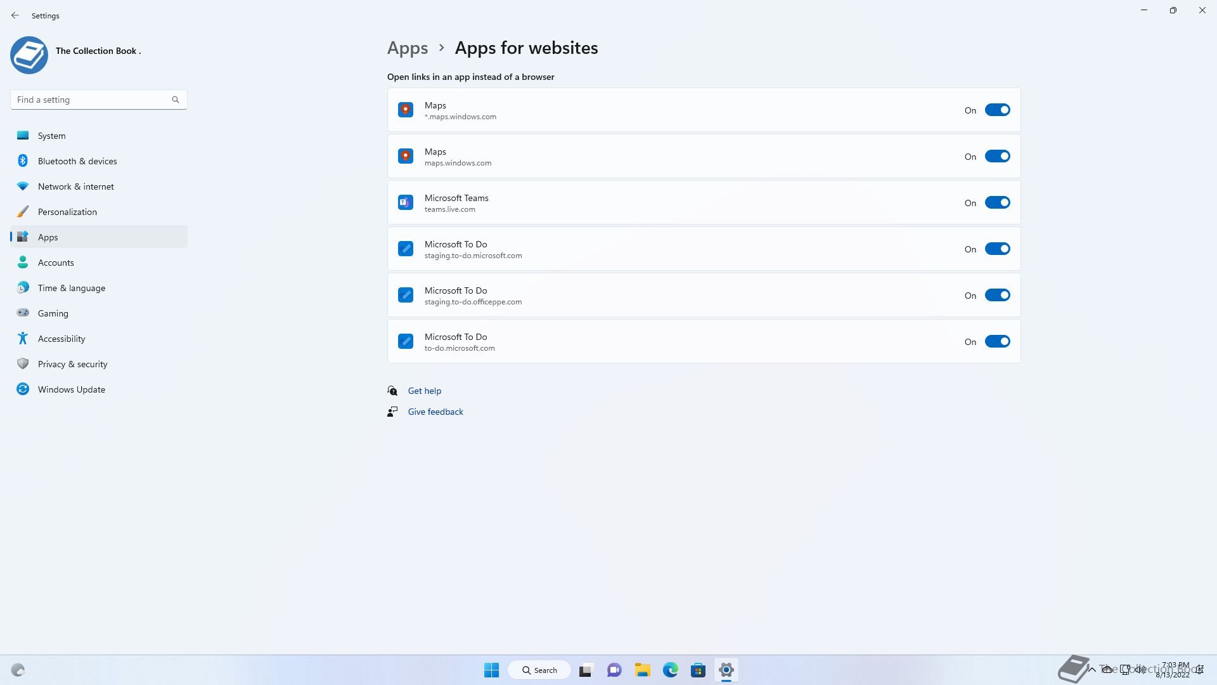The width and height of the screenshot is (1217, 685).
Task: Click the Maps icon for maps.windows.com row
Action: tap(406, 156)
